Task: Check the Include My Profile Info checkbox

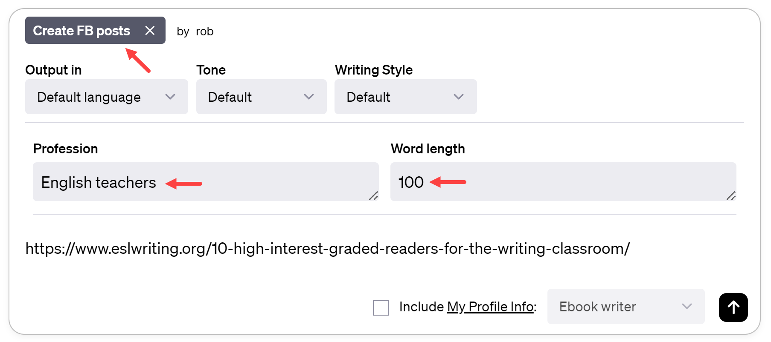Action: pos(381,308)
